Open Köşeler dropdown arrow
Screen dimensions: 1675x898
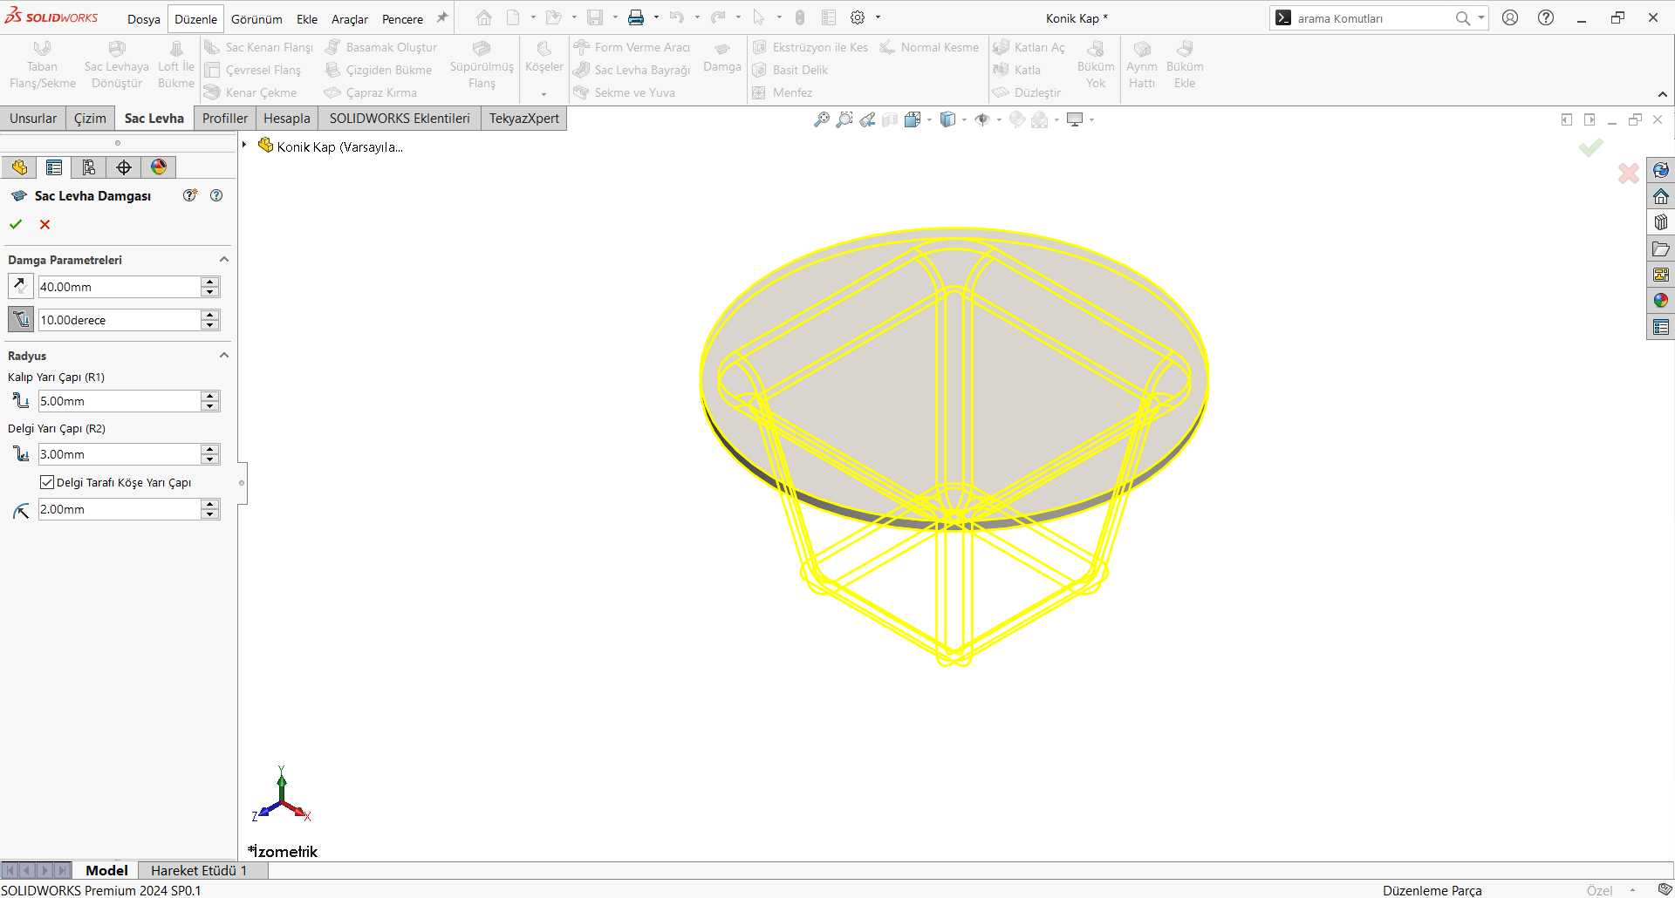(544, 94)
